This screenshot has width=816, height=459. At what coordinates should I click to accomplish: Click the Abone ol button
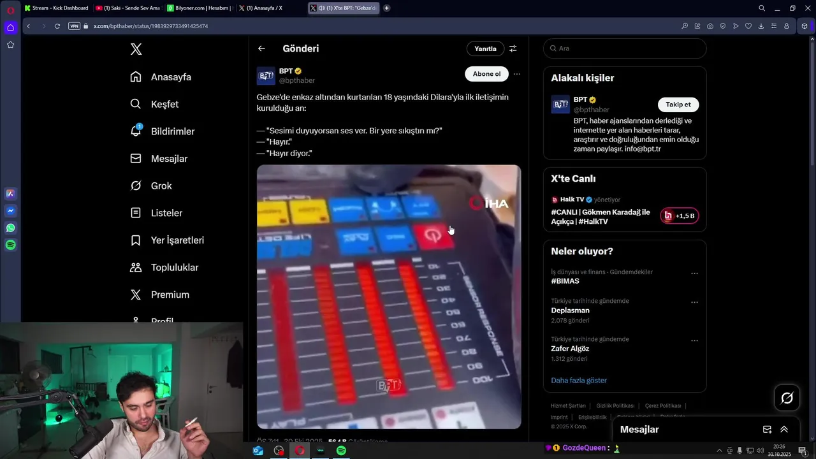486,74
